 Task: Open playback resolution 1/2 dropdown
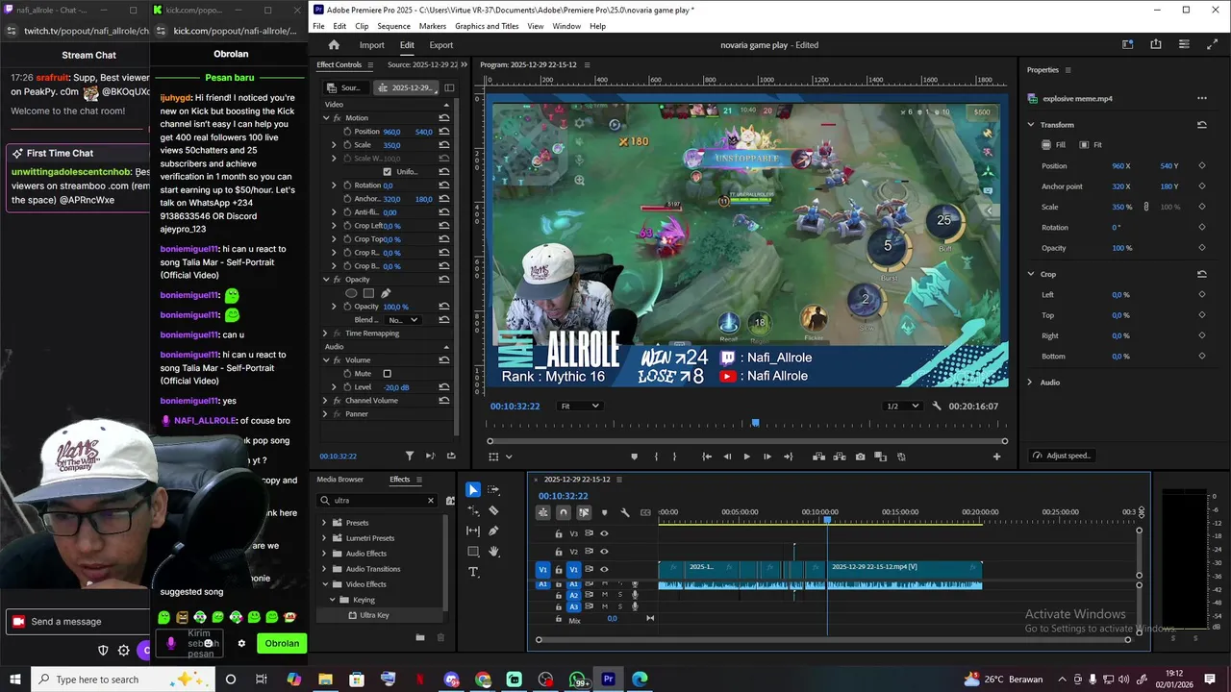click(x=902, y=407)
